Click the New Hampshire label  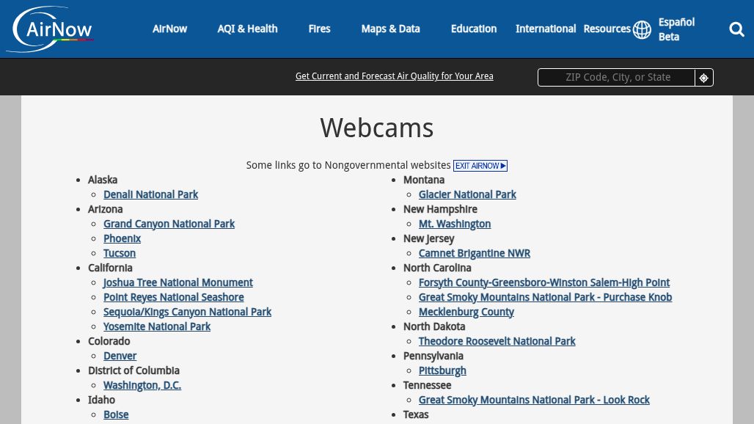pyautogui.click(x=440, y=209)
